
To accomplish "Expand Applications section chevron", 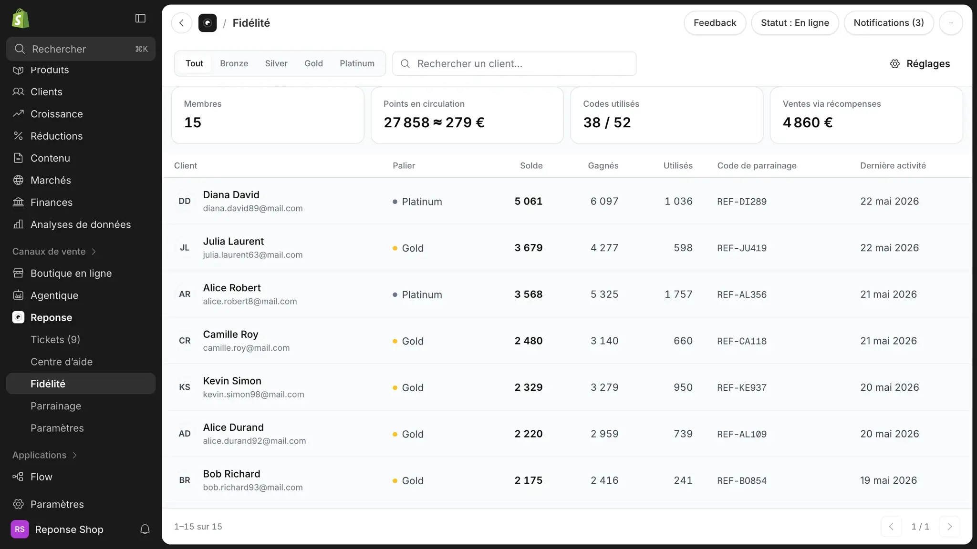I will point(75,455).
